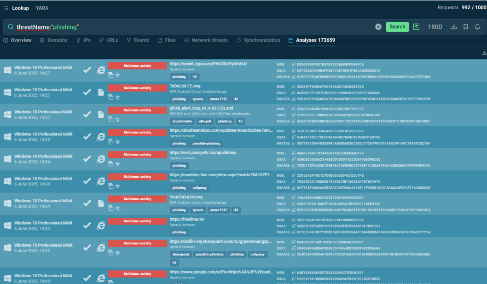This screenshot has height=284, width=487.
Task: Copy SHA256 hash of qnvdt.zypac.es row
Action: click(294, 77)
